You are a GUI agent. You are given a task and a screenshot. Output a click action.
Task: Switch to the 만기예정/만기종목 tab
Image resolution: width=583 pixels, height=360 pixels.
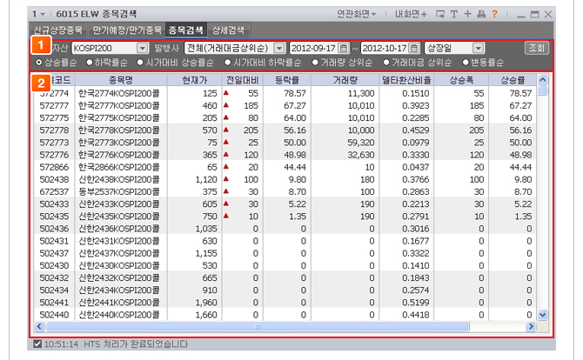[126, 30]
